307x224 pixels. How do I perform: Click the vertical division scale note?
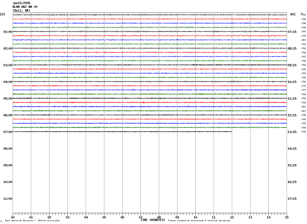32,221
